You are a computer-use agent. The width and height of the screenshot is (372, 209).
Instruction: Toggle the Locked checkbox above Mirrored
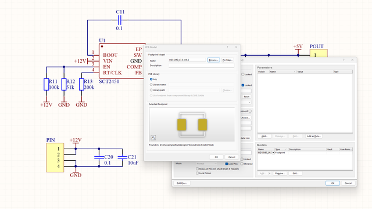pos(242,159)
